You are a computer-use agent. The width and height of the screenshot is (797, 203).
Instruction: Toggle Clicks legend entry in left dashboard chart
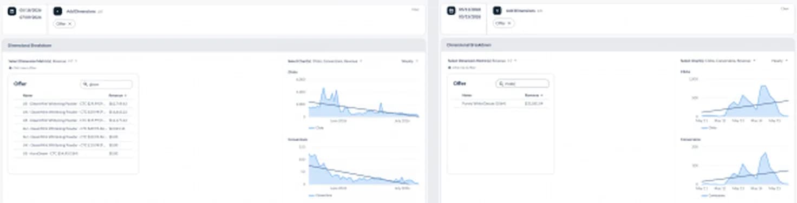[316, 128]
